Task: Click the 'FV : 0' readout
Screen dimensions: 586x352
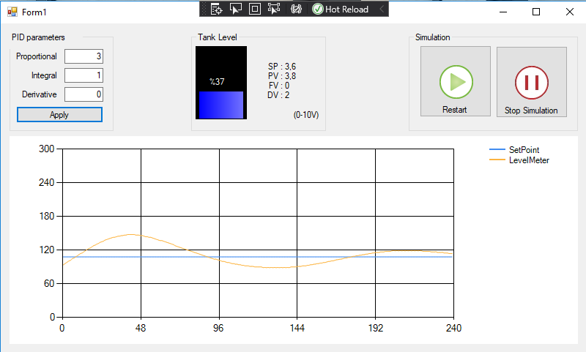Action: pos(279,86)
